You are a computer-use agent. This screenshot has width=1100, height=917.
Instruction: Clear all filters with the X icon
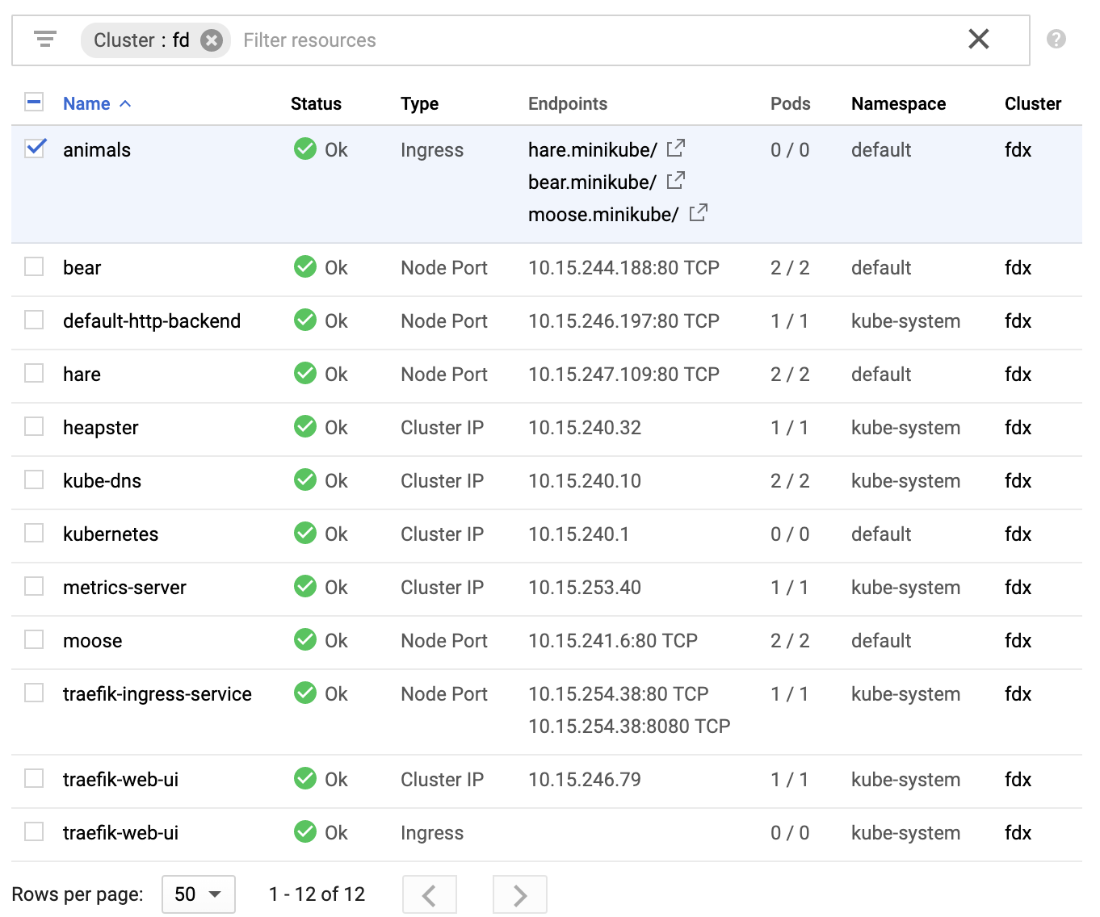tap(978, 39)
